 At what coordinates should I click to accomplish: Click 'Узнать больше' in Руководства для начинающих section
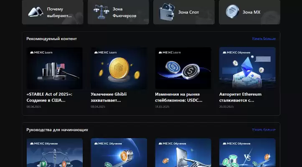[x=264, y=130]
